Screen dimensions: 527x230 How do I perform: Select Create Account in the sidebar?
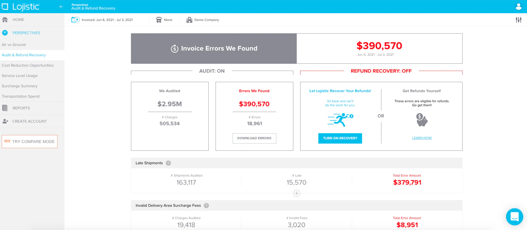(x=29, y=121)
